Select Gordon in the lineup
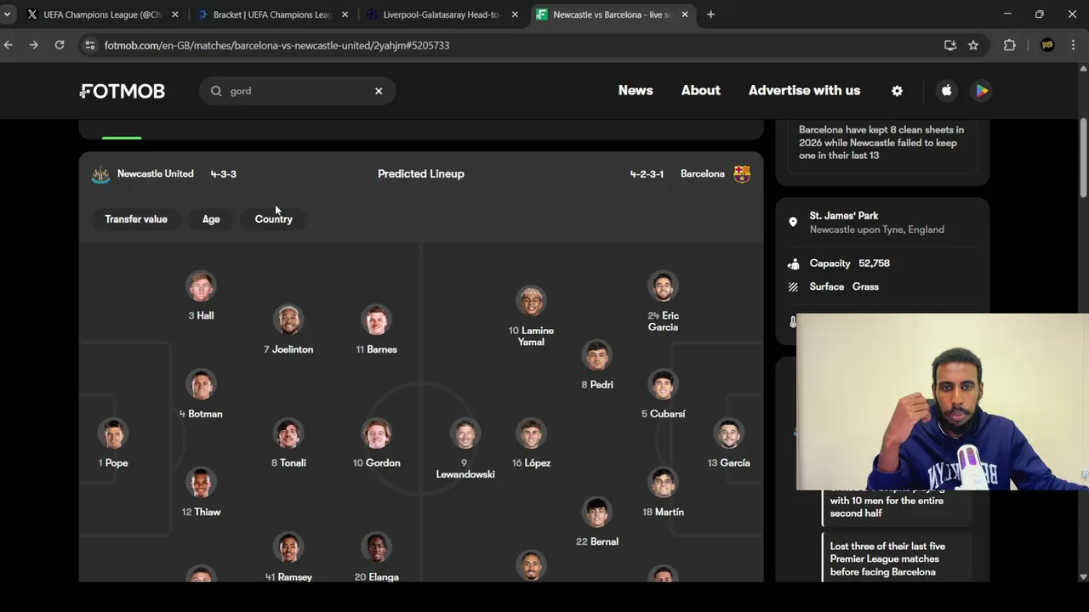1089x612 pixels. [x=376, y=443]
